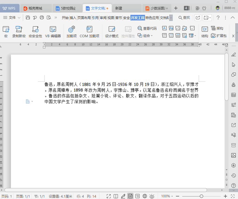Open the shapes tool in sidebar

click(x=233, y=75)
